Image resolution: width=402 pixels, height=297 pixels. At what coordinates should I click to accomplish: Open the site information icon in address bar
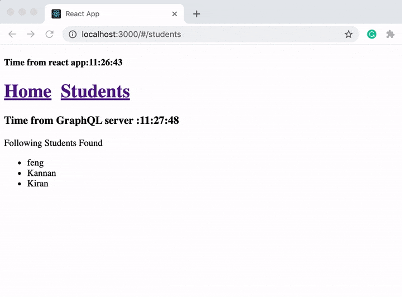73,35
